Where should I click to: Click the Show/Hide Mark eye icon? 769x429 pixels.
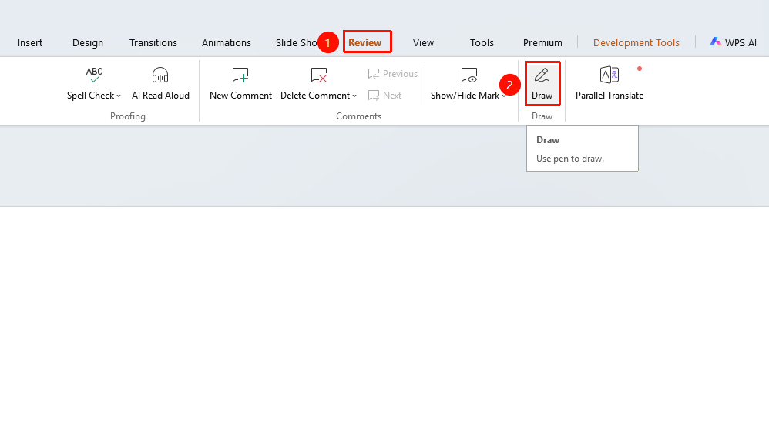click(468, 75)
